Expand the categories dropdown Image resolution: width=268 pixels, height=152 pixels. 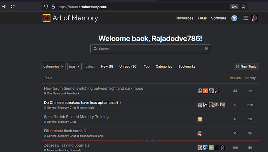53,67
